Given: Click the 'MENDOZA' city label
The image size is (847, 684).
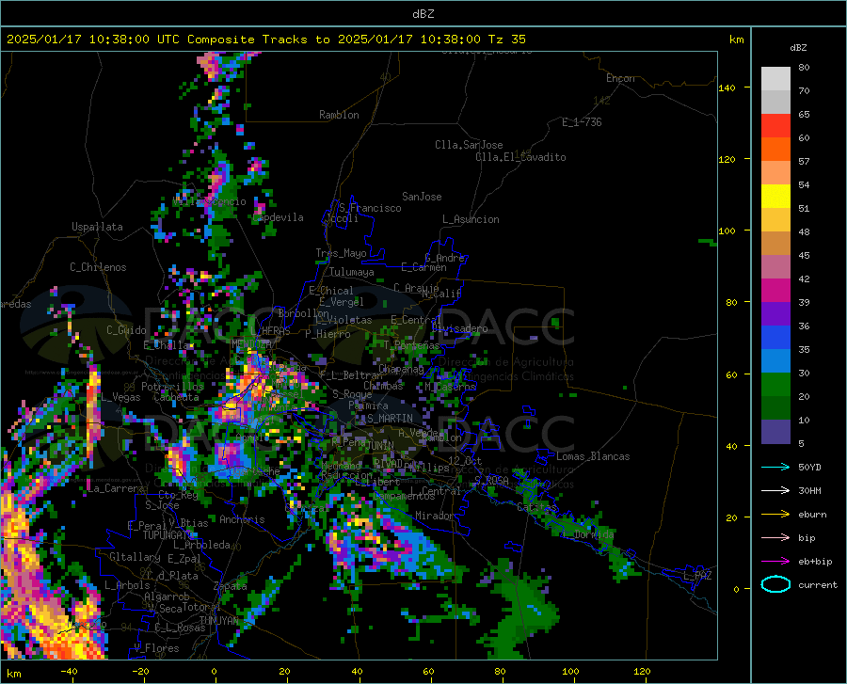Looking at the screenshot, I should pos(251,344).
